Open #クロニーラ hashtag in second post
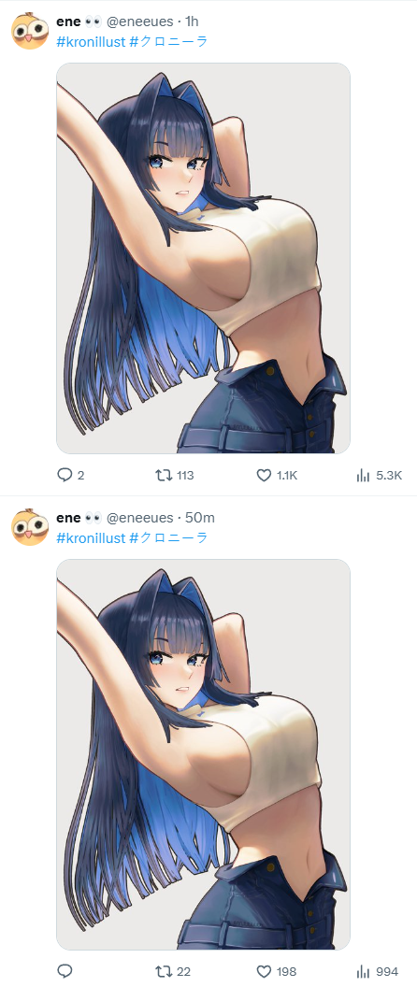417x987 pixels. [x=168, y=537]
